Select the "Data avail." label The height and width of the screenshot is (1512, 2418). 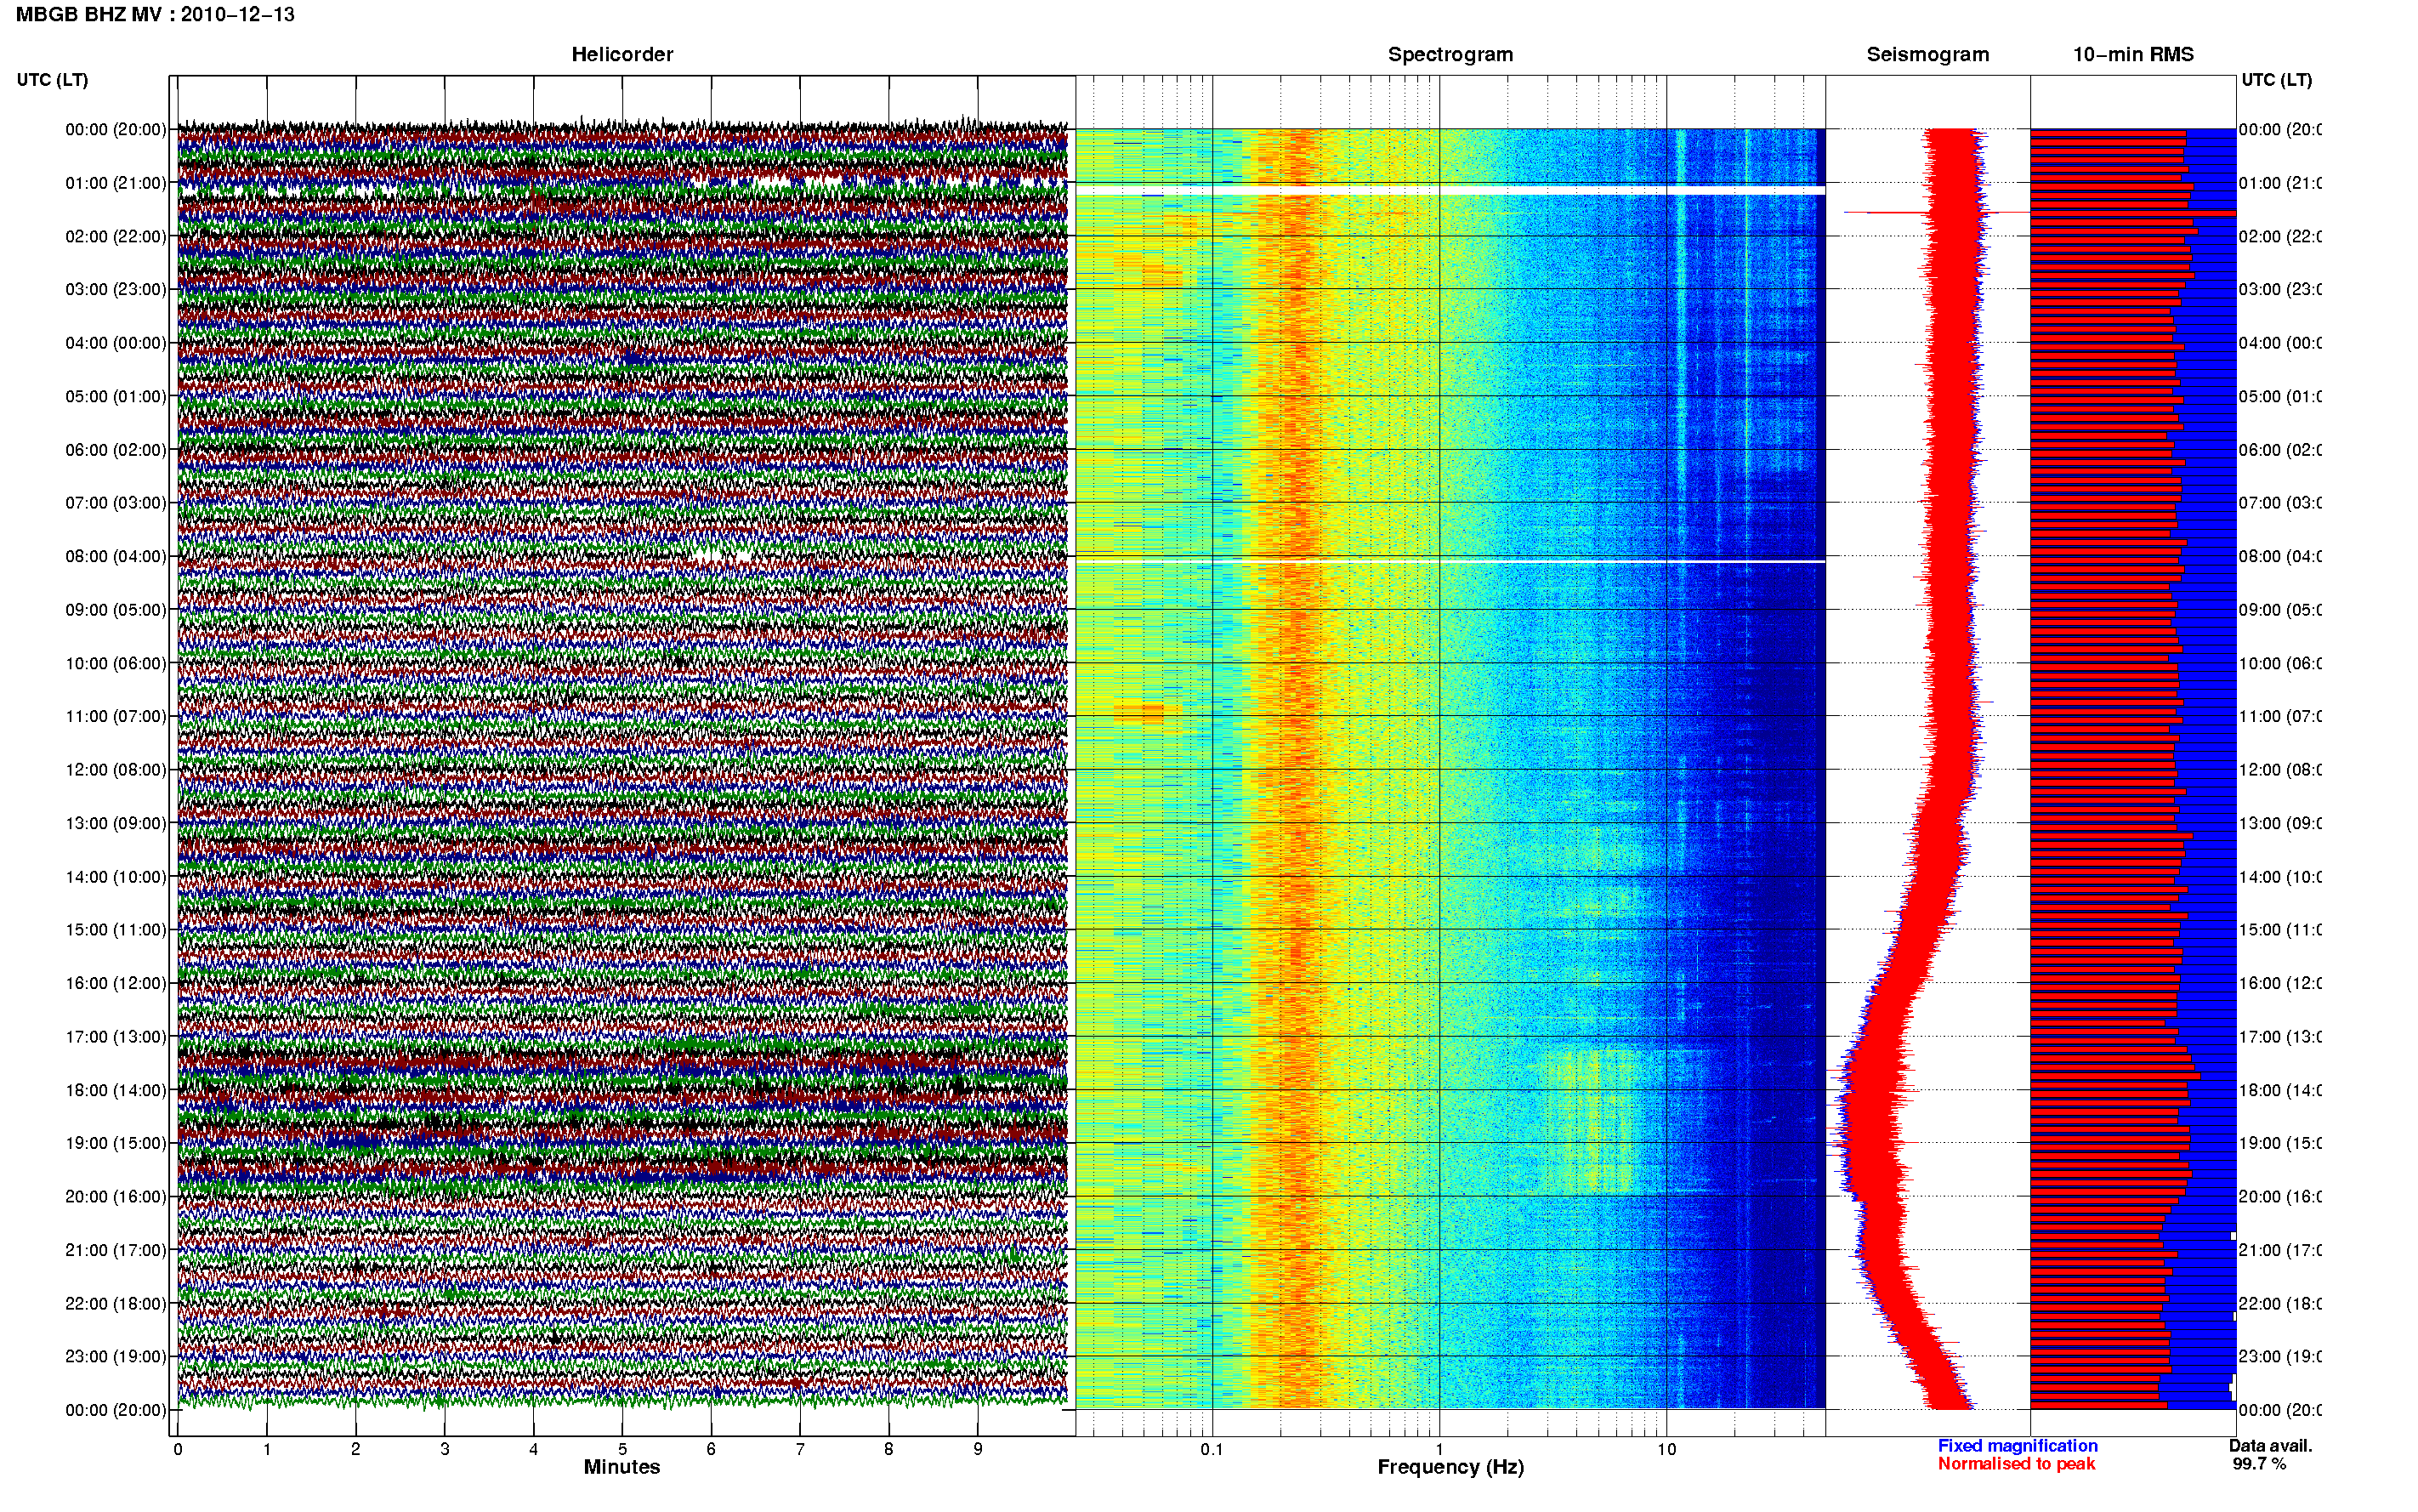2270,1446
